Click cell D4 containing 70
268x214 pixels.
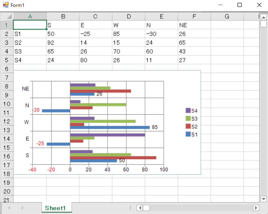pos(128,51)
